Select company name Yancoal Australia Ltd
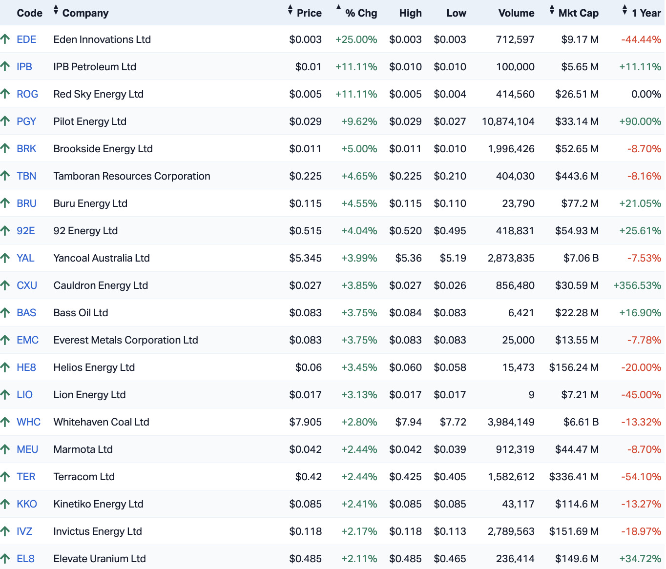 pos(102,258)
